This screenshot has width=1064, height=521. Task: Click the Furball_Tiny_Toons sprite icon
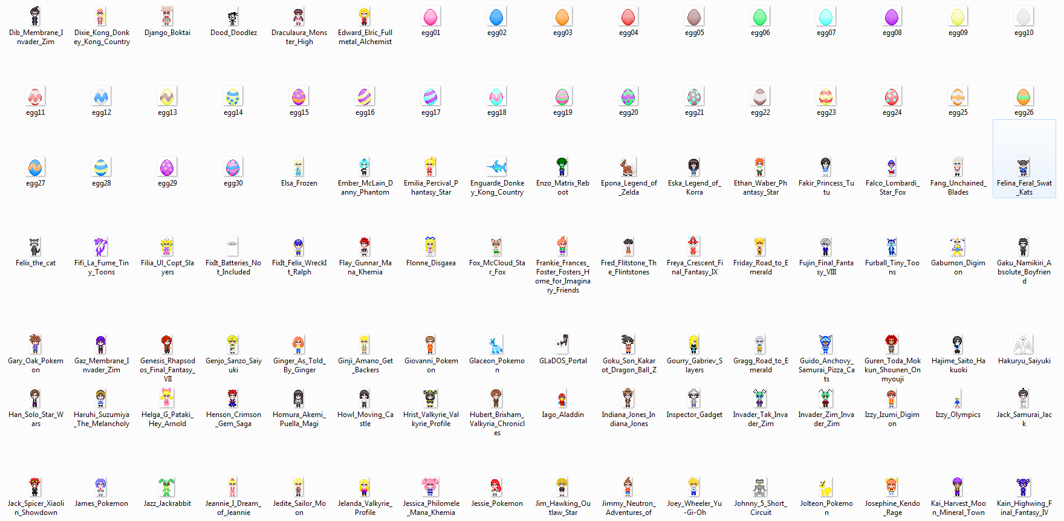tap(892, 247)
